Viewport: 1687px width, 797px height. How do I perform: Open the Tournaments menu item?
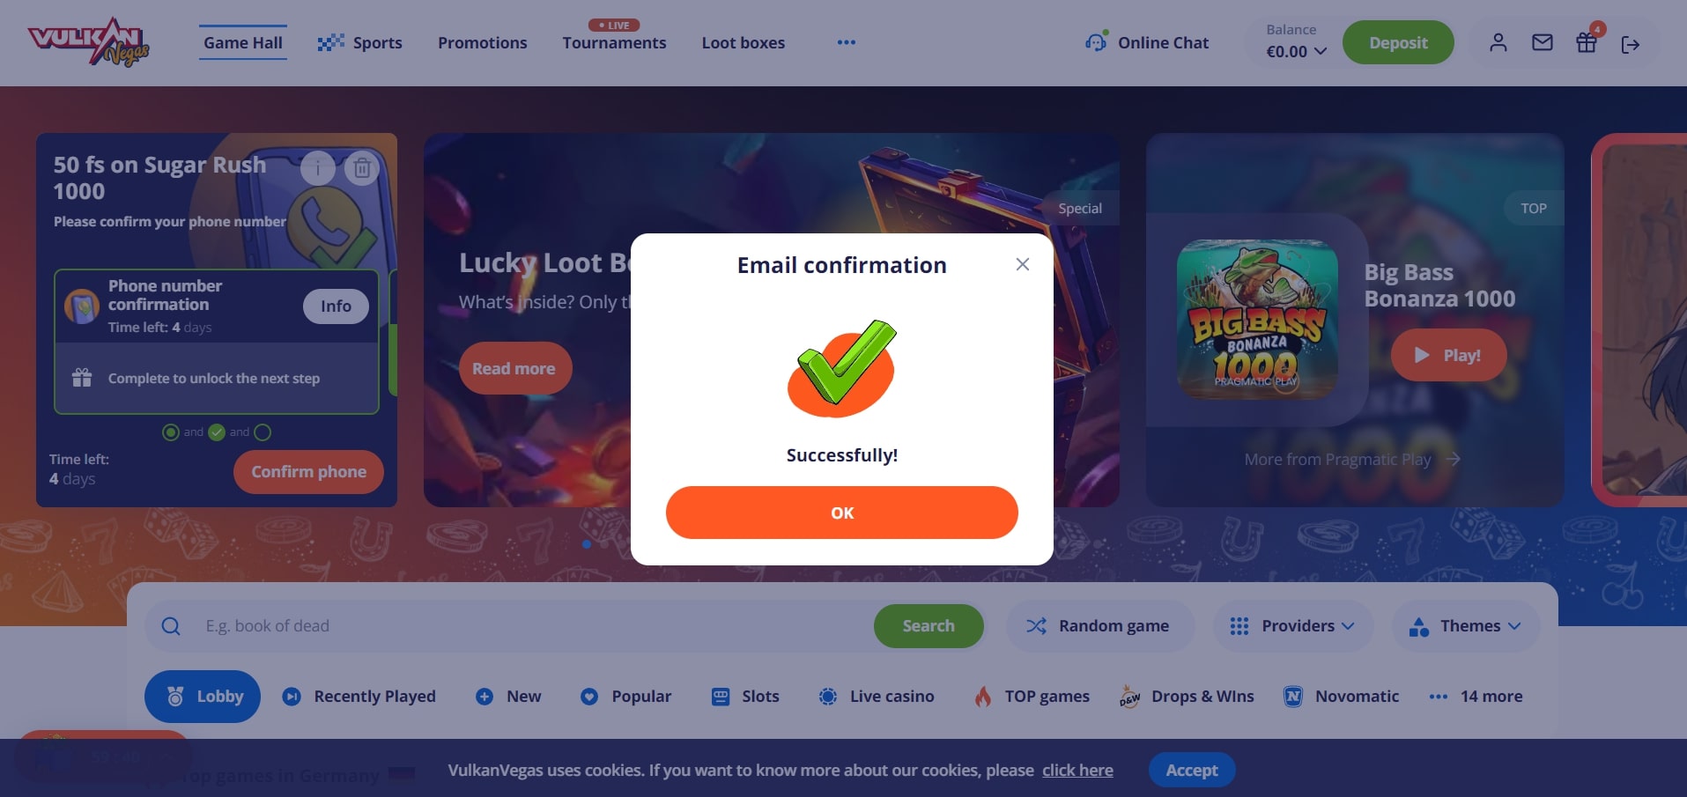point(614,42)
